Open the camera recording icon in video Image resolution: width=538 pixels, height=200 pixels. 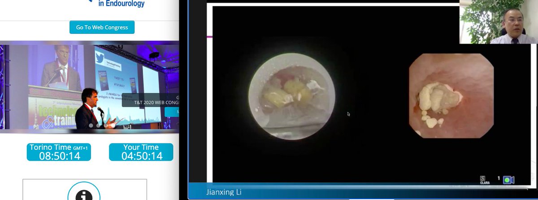508,180
